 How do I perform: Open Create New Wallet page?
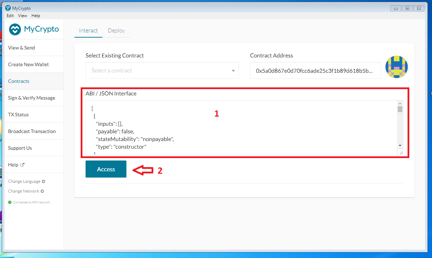[x=34, y=64]
